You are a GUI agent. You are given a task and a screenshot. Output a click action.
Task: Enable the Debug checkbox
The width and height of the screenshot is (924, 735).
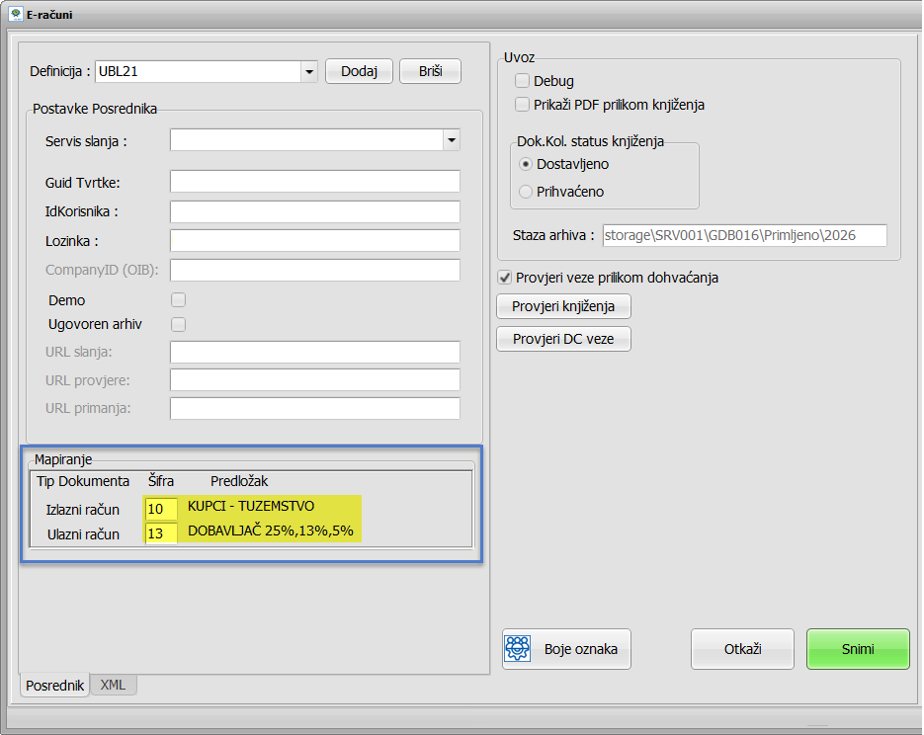[x=523, y=81]
